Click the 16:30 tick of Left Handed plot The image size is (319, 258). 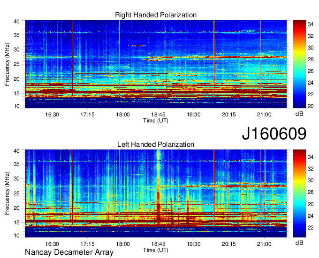(52, 244)
